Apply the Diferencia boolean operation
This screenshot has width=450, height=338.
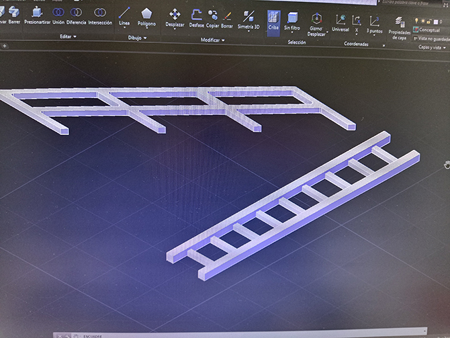click(x=77, y=15)
